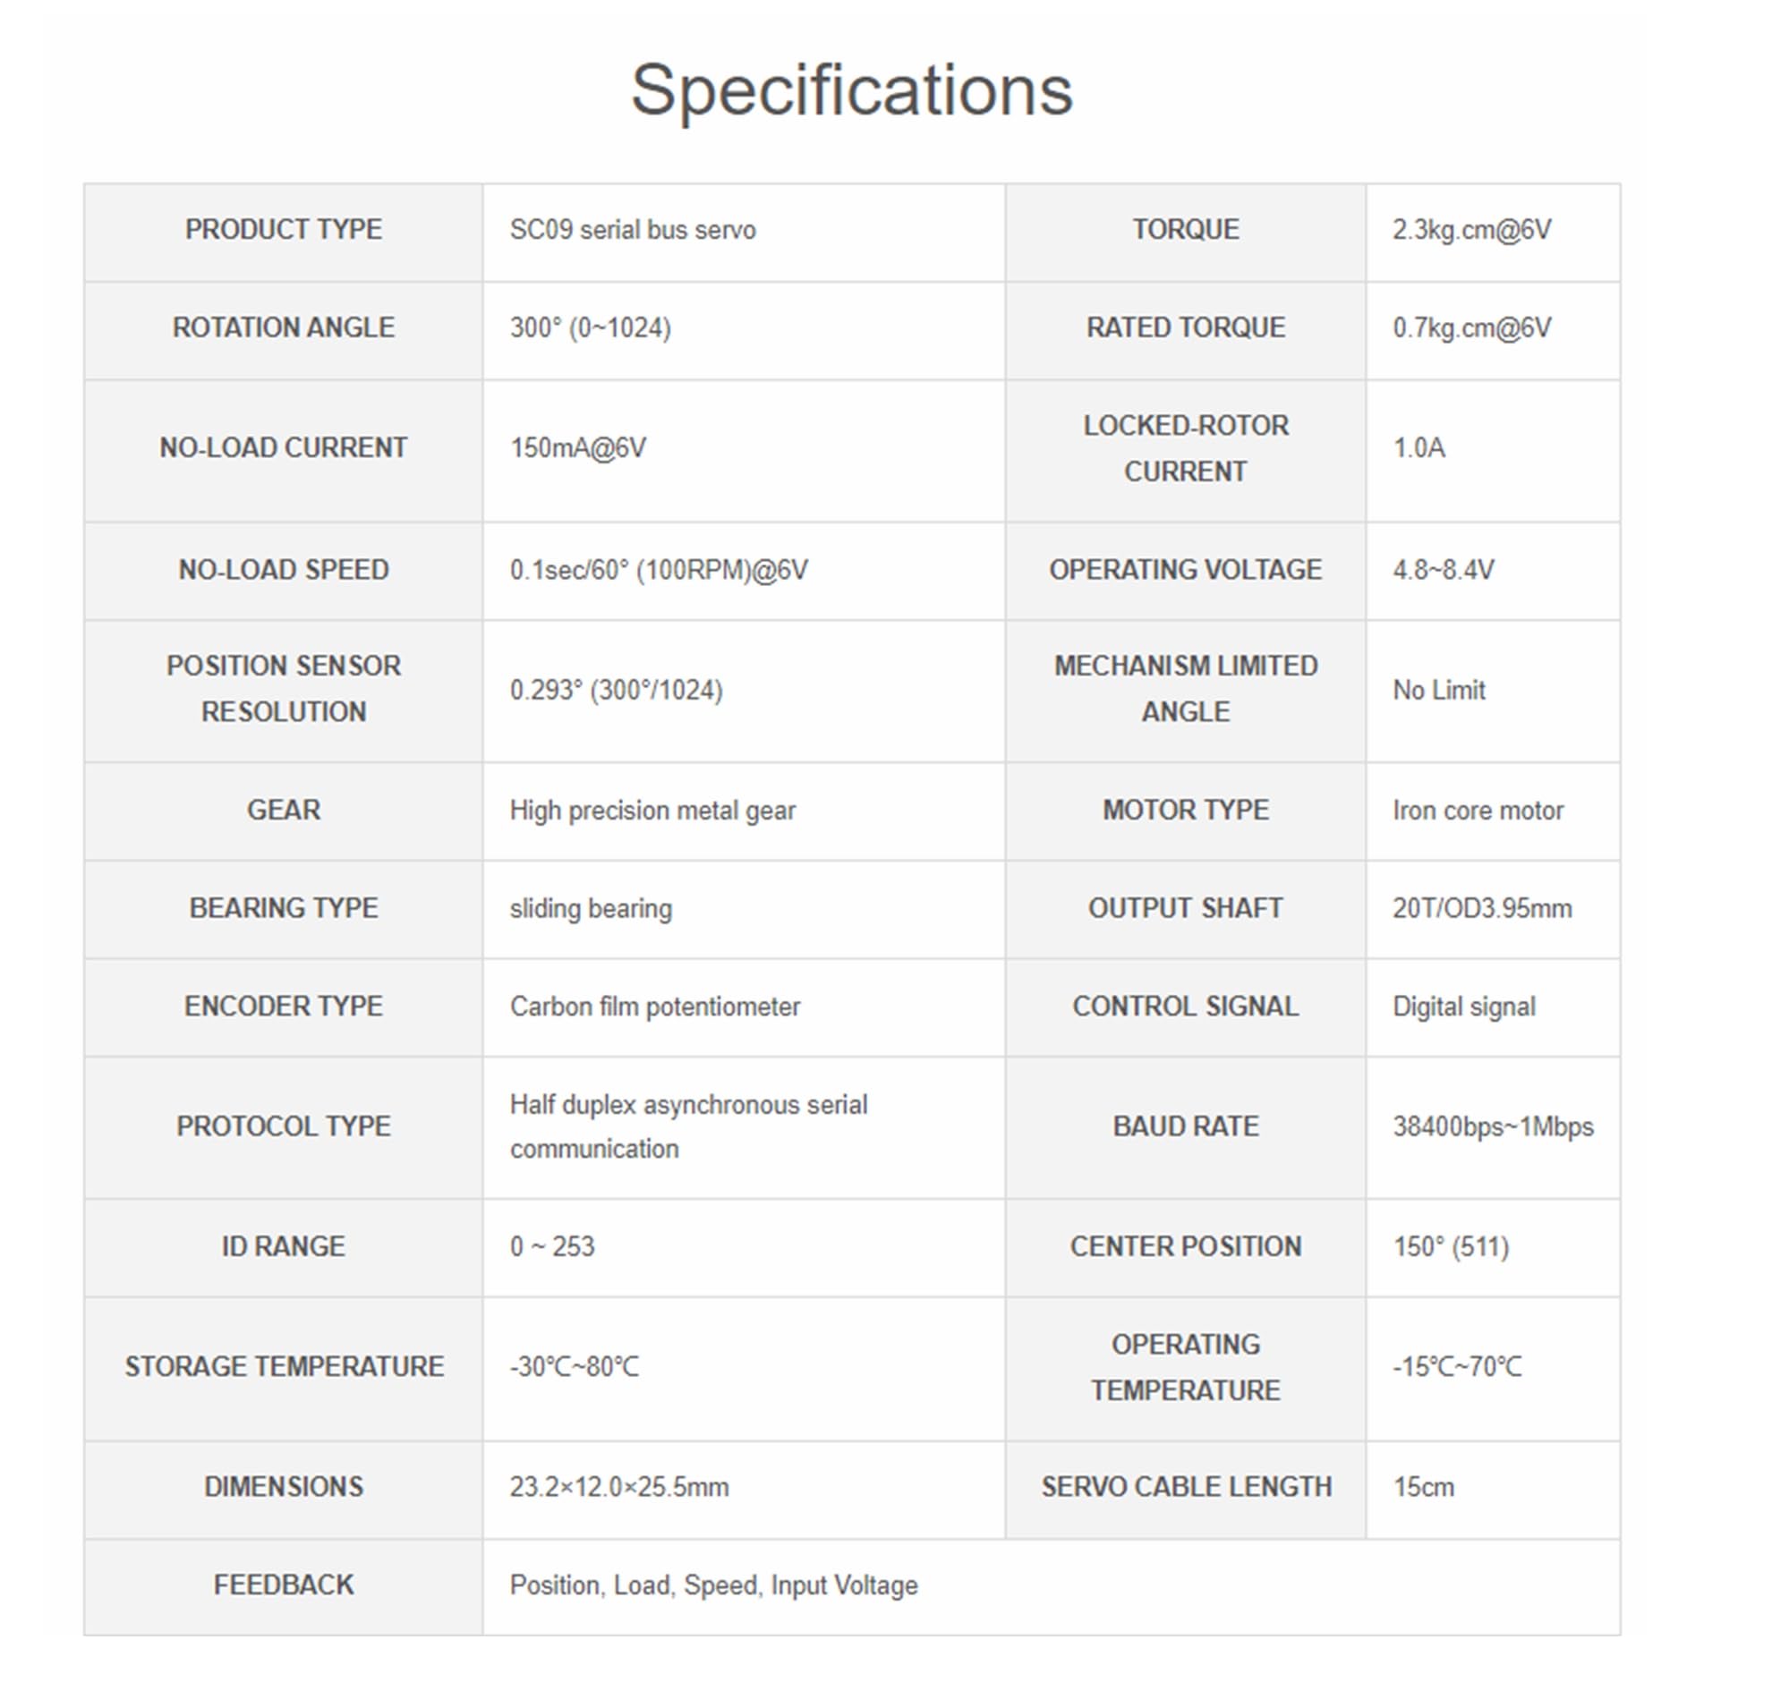Select the 2.3kg.cm@6V torque value
Viewport: 1772px width, 1682px height.
(1470, 231)
